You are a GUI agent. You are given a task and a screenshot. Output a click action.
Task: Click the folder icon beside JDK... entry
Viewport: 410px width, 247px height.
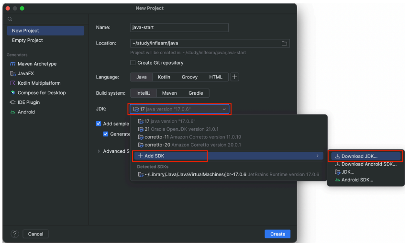point(338,172)
